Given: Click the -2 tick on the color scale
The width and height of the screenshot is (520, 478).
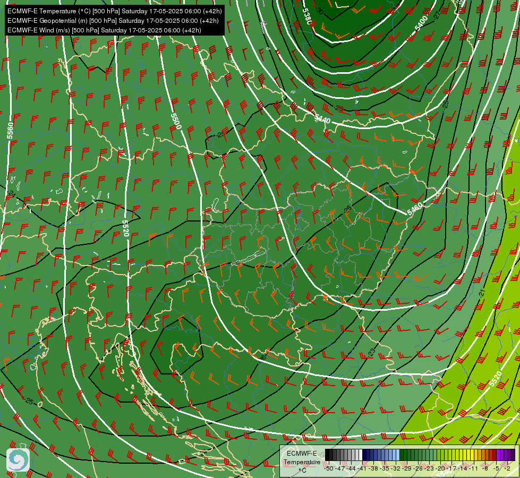Looking at the screenshot, I should [x=507, y=468].
